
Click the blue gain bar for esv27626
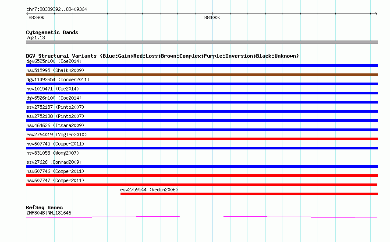tap(202, 166)
